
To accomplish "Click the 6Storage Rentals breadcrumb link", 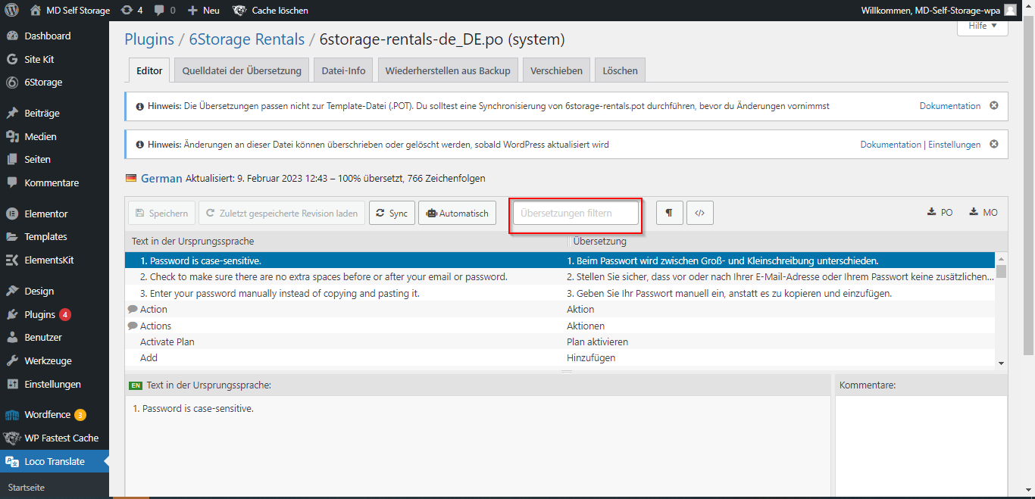I will click(247, 39).
